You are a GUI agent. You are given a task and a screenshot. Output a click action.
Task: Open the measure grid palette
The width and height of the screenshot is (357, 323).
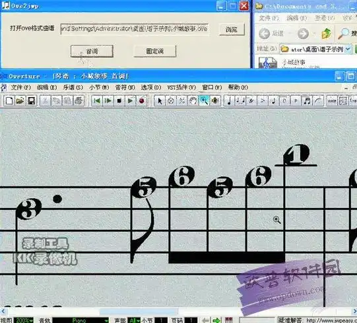343,101
